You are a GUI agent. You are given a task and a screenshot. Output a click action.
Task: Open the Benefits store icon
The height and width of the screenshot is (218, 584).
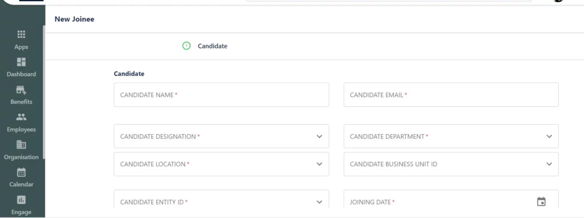pos(21,90)
